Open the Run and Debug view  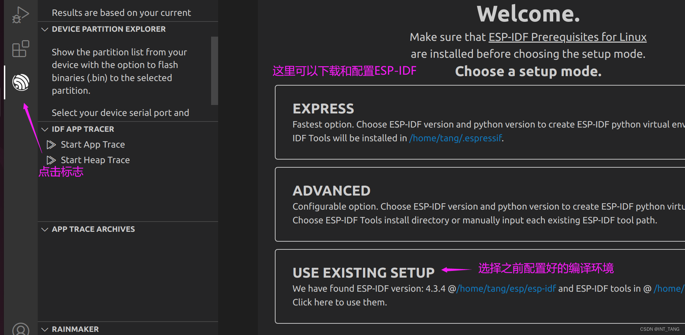click(x=20, y=14)
